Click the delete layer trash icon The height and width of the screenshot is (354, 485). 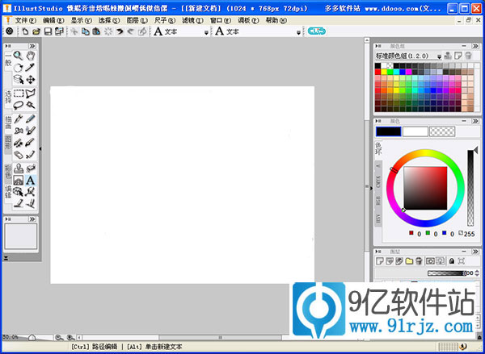click(419, 261)
